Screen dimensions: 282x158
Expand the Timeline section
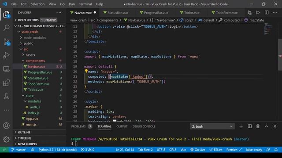point(40,138)
